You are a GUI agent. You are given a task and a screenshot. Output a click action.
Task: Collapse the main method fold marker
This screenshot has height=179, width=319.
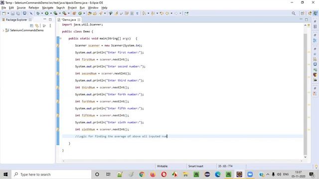(x=60, y=38)
